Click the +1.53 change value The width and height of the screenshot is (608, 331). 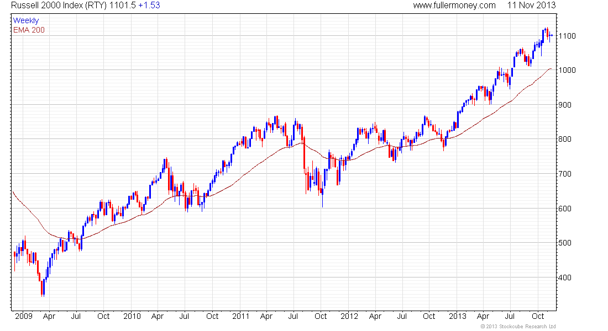(x=149, y=6)
